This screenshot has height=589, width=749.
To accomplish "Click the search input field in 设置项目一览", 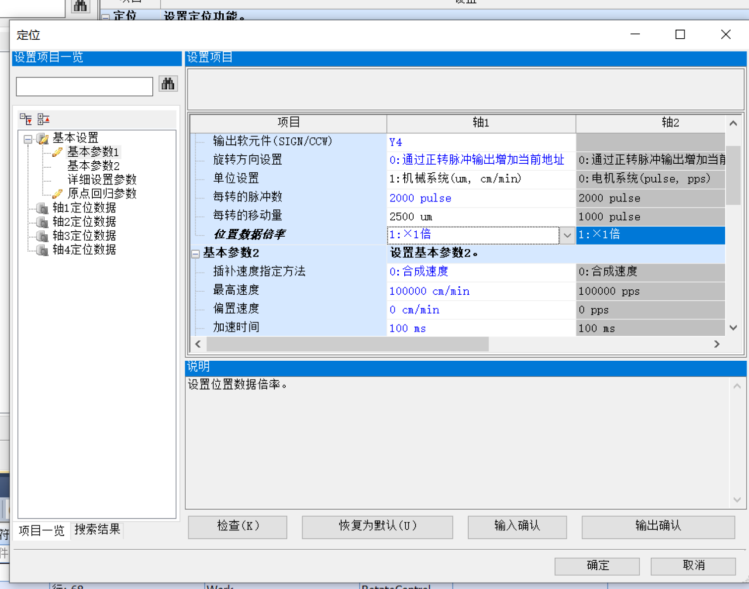I will (x=84, y=86).
